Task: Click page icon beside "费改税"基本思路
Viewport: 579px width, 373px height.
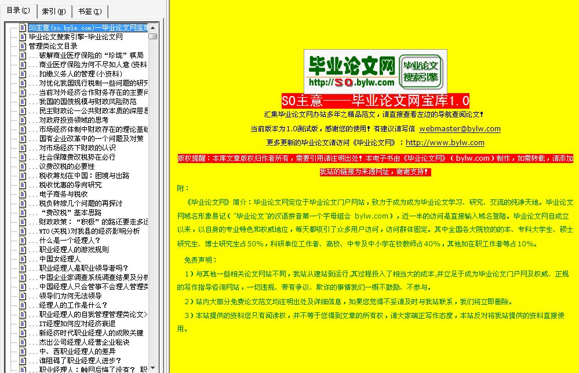Action: pos(23,213)
